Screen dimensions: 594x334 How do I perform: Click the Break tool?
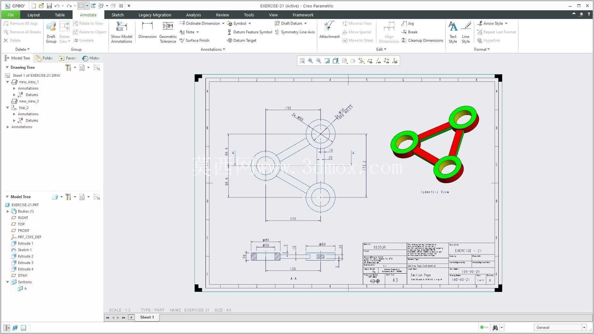tap(410, 32)
